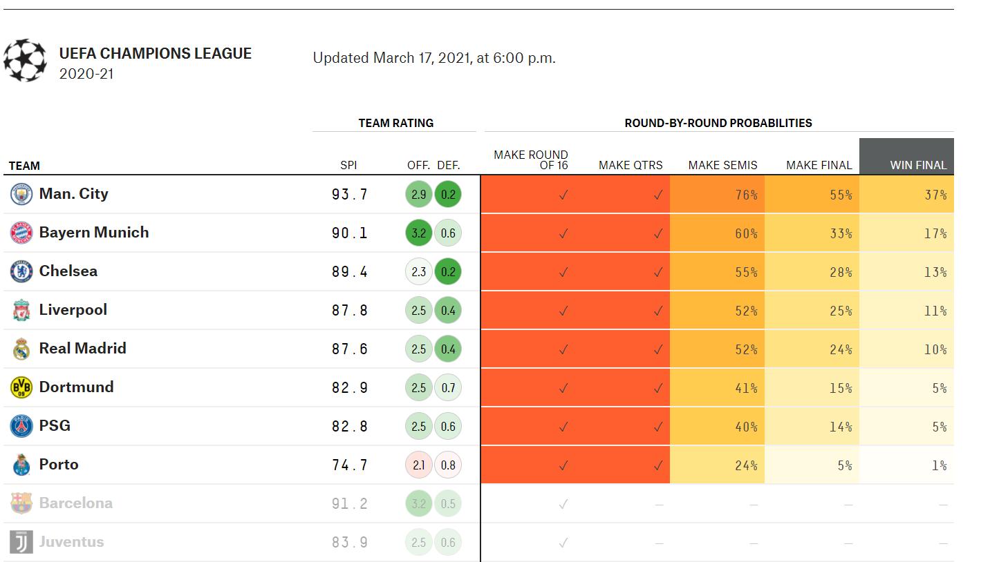Open the Man. City team name link

tap(73, 194)
